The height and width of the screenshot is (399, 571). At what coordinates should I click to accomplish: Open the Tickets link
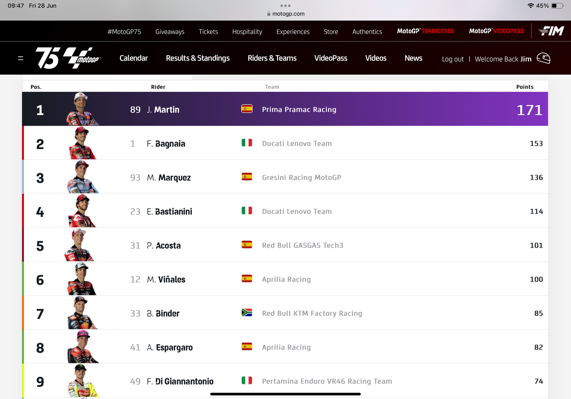coord(208,32)
